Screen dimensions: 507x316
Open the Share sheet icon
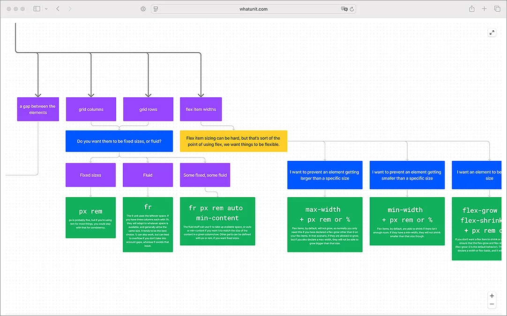[x=472, y=9]
